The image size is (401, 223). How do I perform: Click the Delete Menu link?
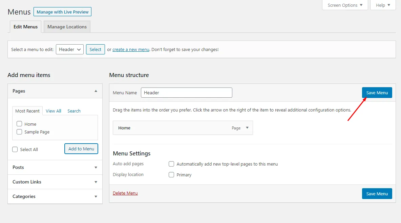click(125, 193)
